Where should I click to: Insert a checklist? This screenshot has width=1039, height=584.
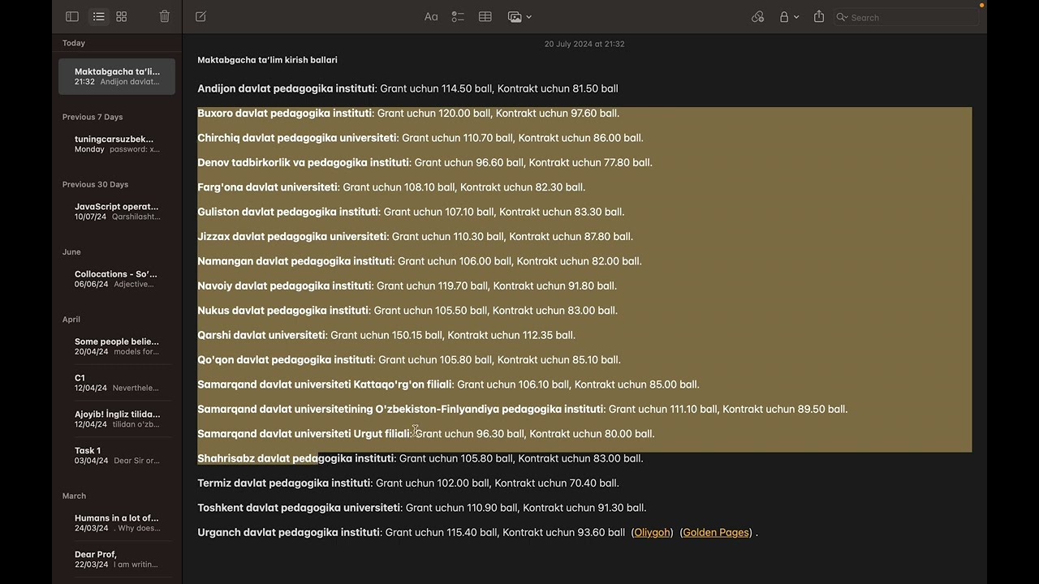(458, 16)
